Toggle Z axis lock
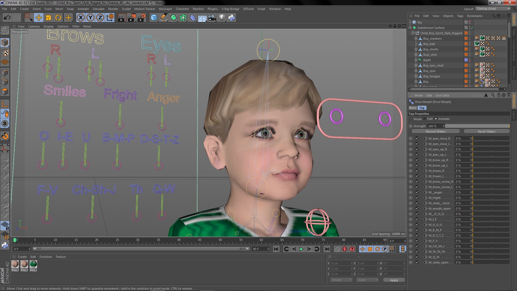 coord(100,18)
